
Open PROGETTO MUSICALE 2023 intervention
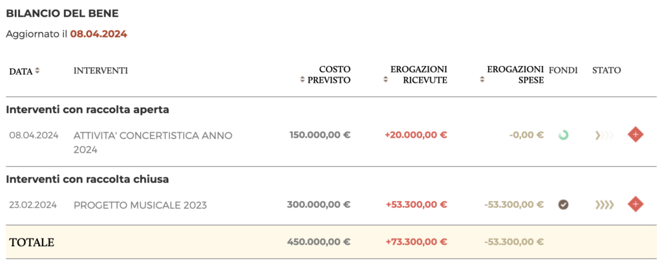pyautogui.click(x=140, y=205)
